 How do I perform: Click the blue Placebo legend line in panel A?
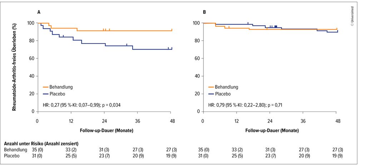[46, 94]
